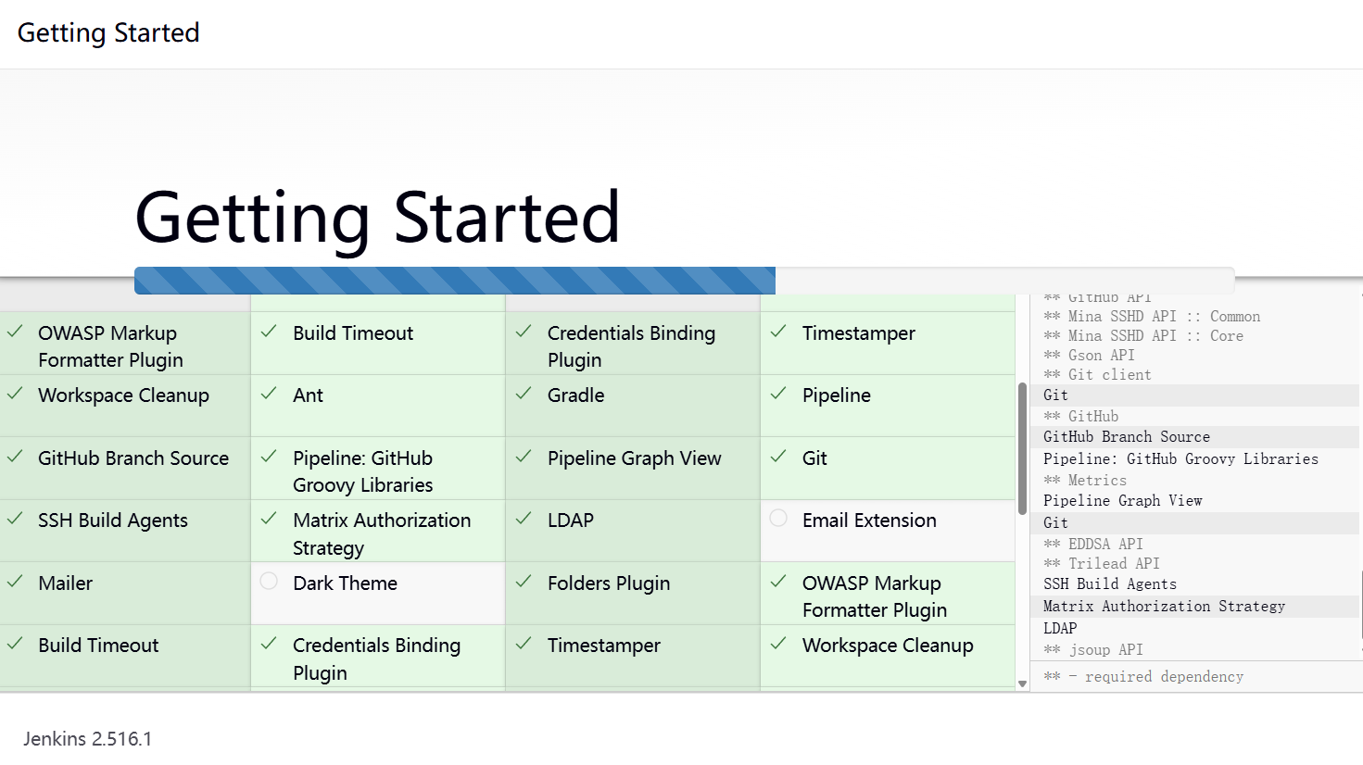Click 'Pipeline: GitHub Groovy Libraries' in install log
Image resolution: width=1363 pixels, height=765 pixels.
(1180, 459)
